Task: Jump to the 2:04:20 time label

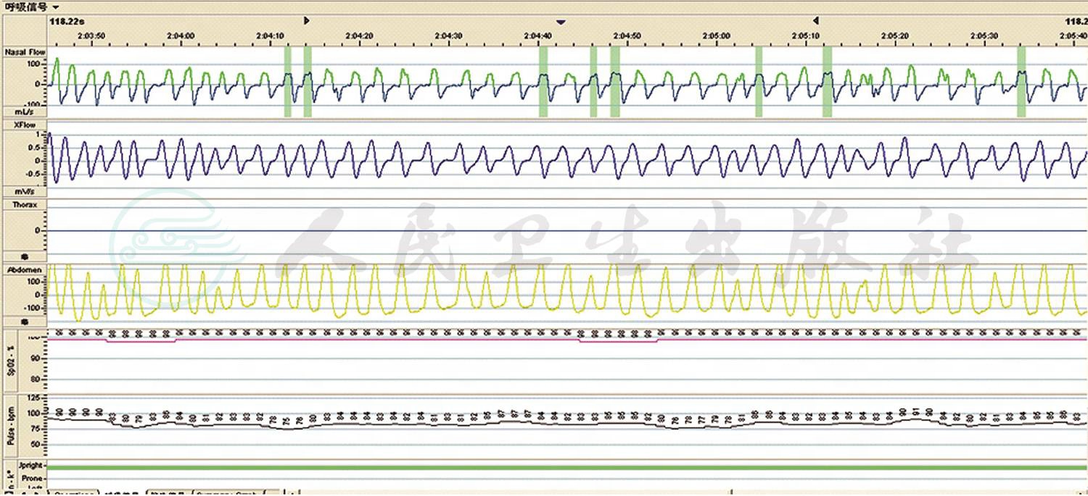Action: (x=359, y=35)
